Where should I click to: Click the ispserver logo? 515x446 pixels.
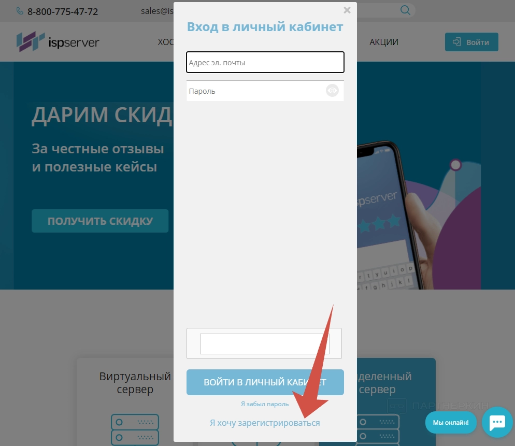pyautogui.click(x=58, y=42)
